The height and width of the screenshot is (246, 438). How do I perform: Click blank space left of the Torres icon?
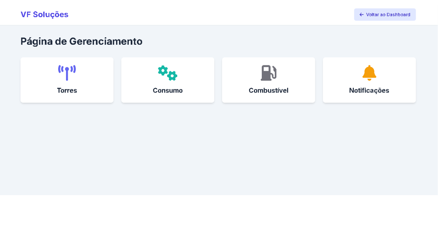click(38, 73)
